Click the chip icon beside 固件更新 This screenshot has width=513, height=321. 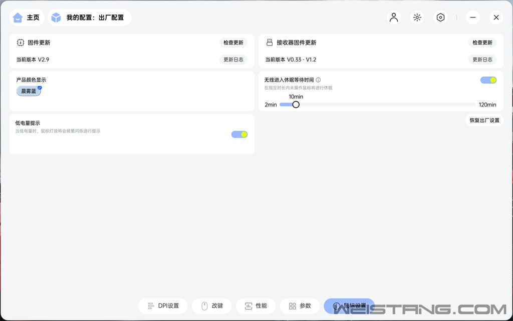point(21,43)
